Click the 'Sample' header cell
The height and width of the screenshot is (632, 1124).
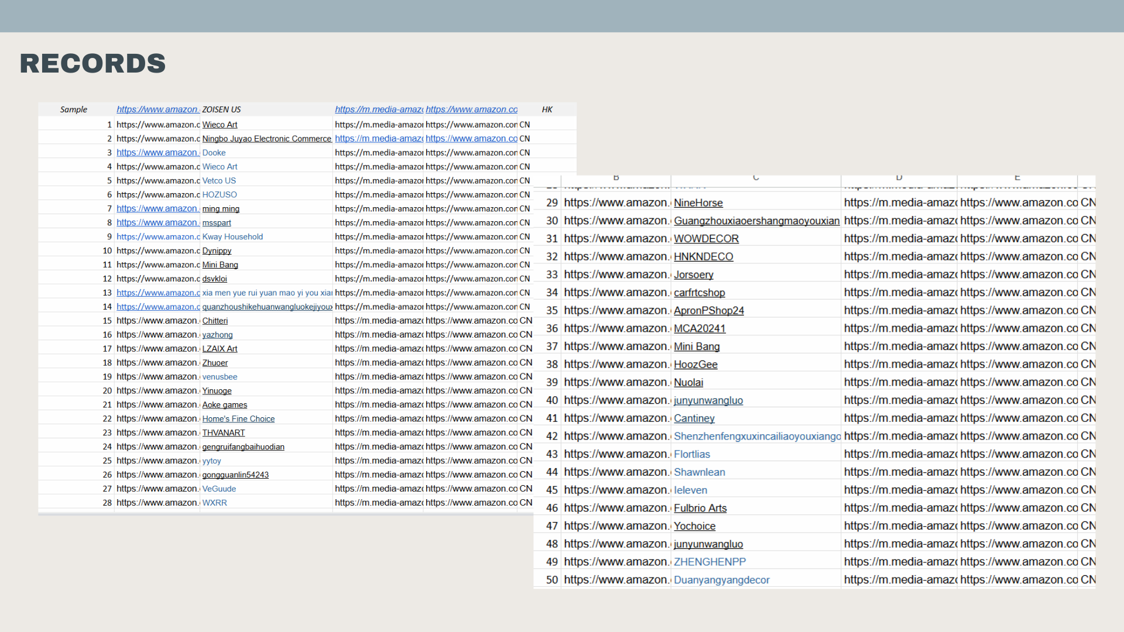(74, 110)
